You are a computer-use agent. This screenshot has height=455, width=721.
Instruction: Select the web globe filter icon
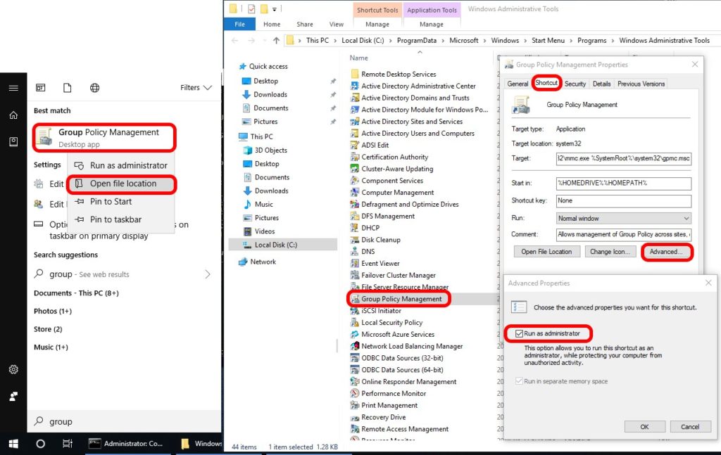click(x=94, y=88)
